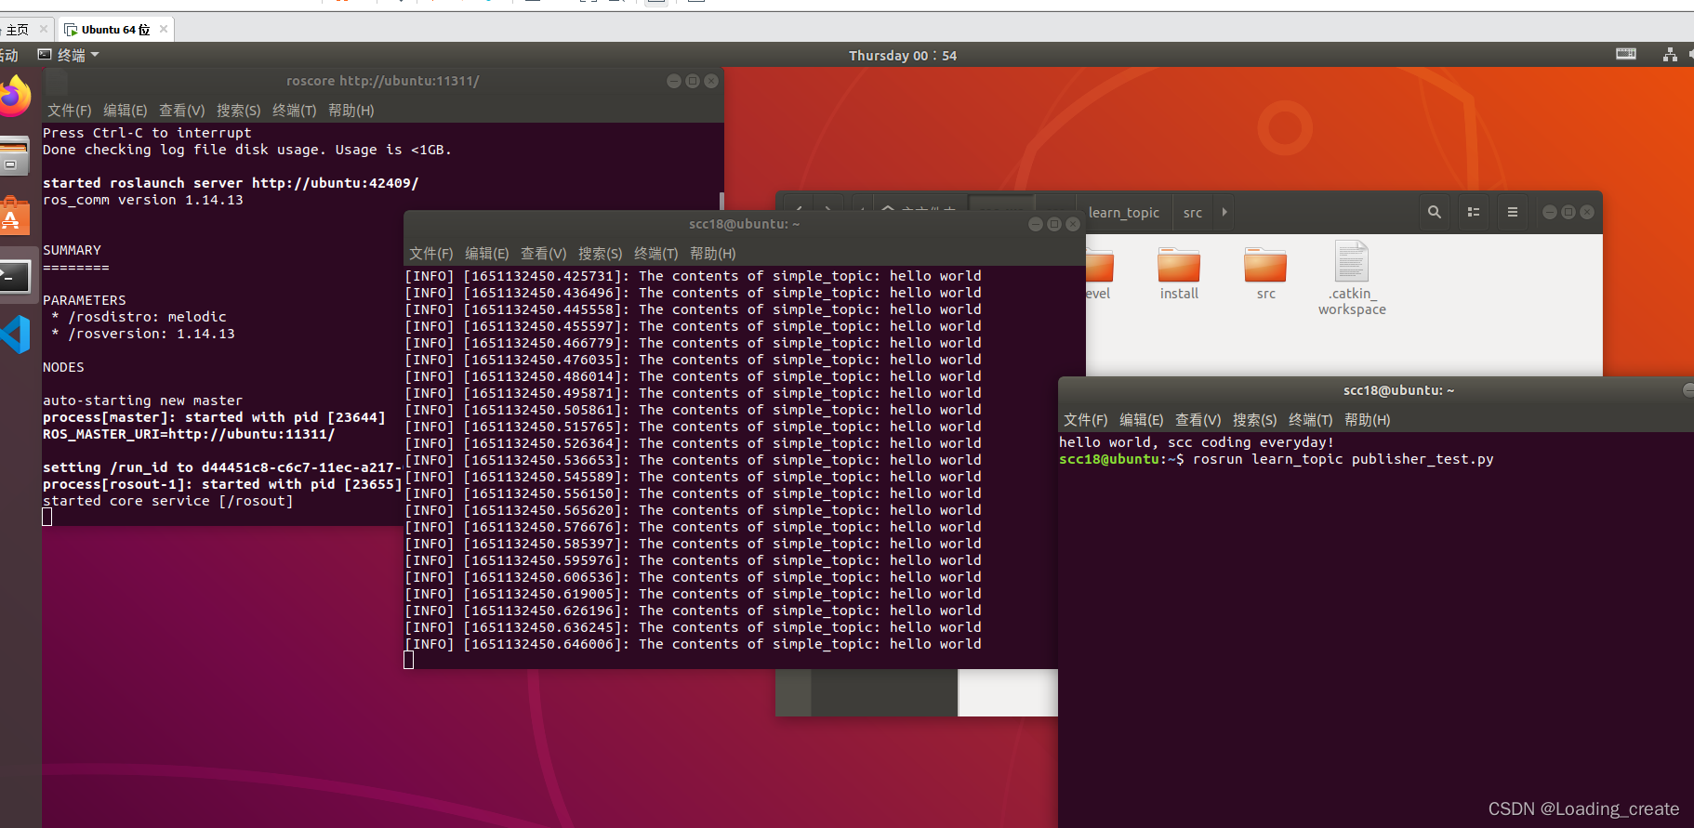Viewport: 1694px width, 828px height.
Task: Open the install folder
Action: [1179, 273]
